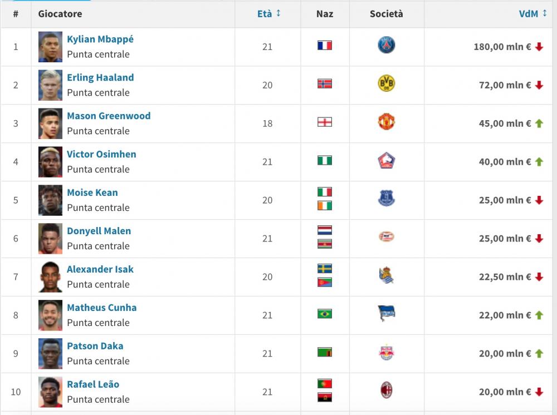Click Alexander Isak's portrait thumbnail
Image resolution: width=557 pixels, height=415 pixels.
click(x=50, y=276)
